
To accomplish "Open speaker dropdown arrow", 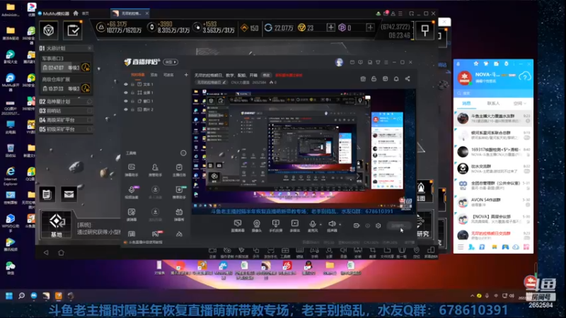I will pyautogui.click(x=340, y=225).
